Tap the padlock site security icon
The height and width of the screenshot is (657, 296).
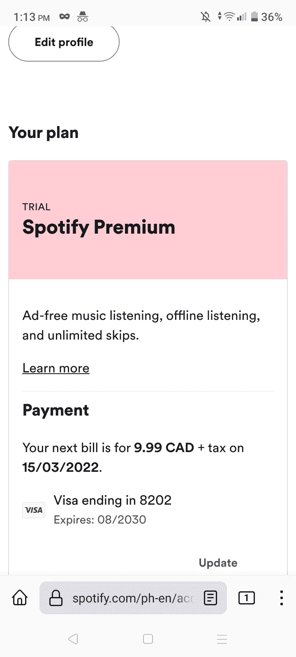pyautogui.click(x=56, y=598)
